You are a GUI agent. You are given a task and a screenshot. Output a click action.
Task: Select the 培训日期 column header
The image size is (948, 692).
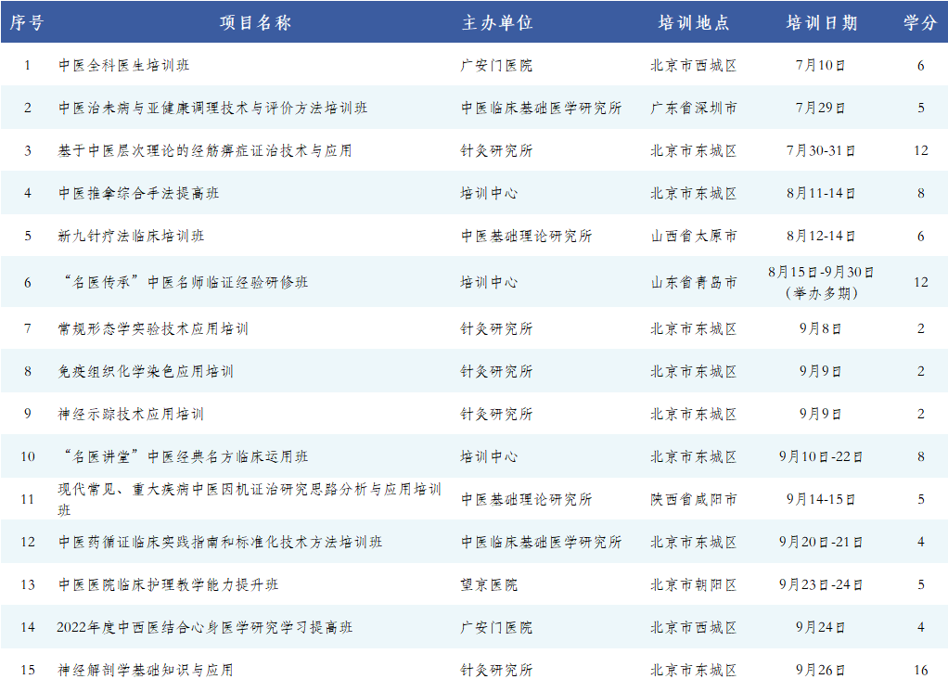(x=821, y=23)
